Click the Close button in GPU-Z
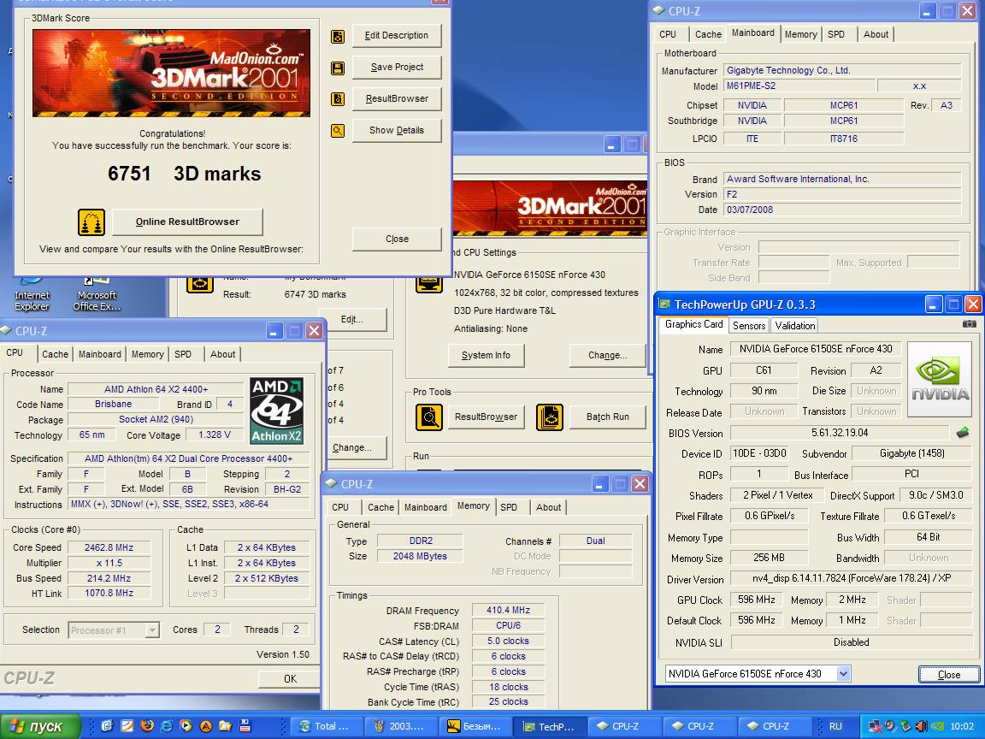985x739 pixels. pos(948,674)
